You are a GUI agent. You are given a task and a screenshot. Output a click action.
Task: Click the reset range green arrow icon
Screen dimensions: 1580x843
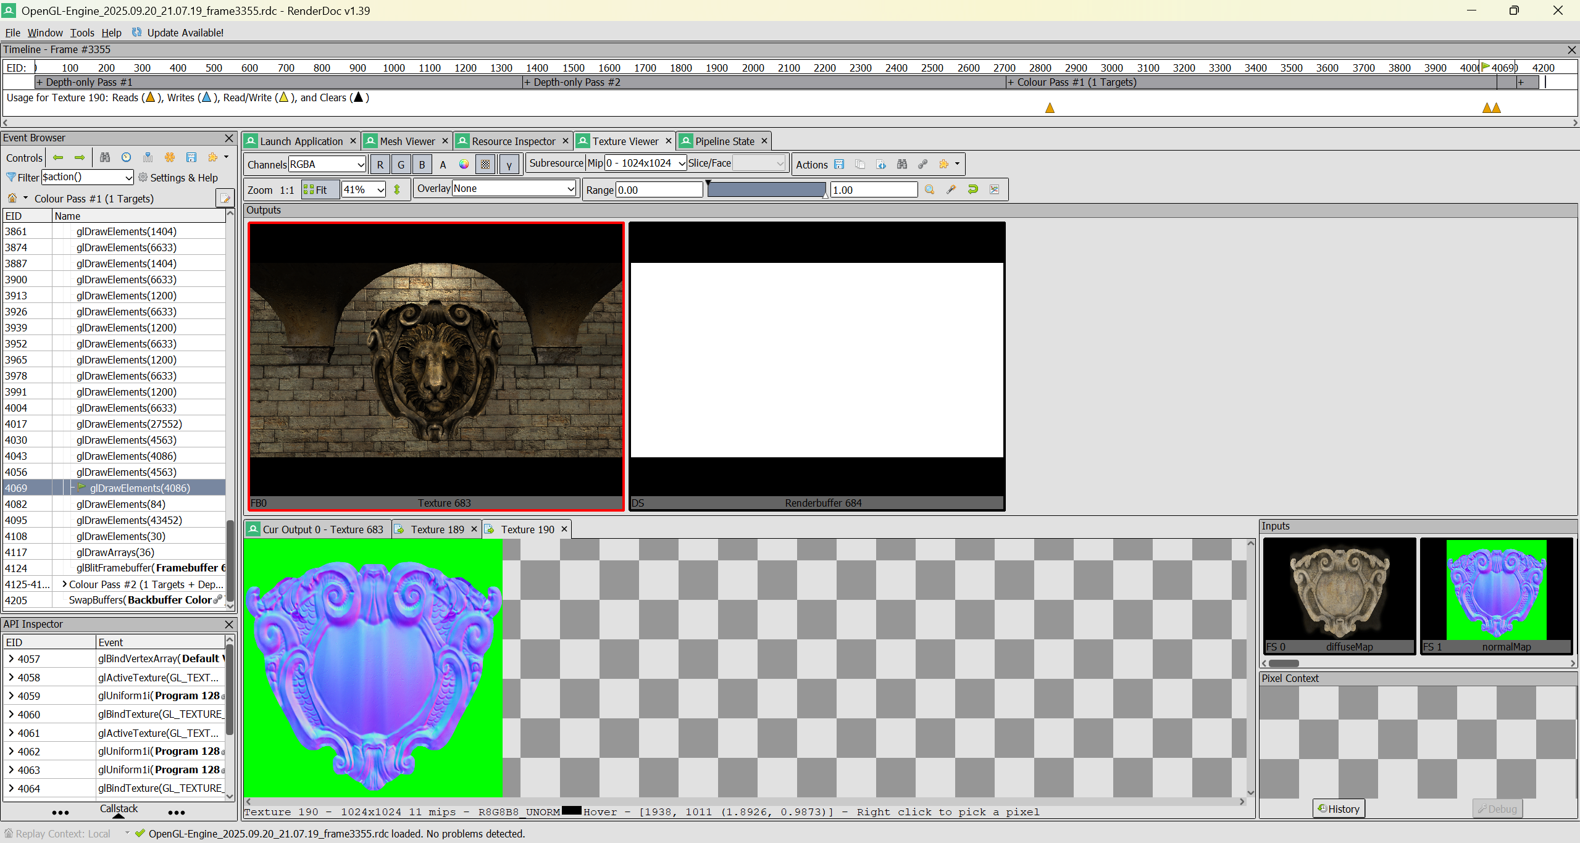[972, 189]
